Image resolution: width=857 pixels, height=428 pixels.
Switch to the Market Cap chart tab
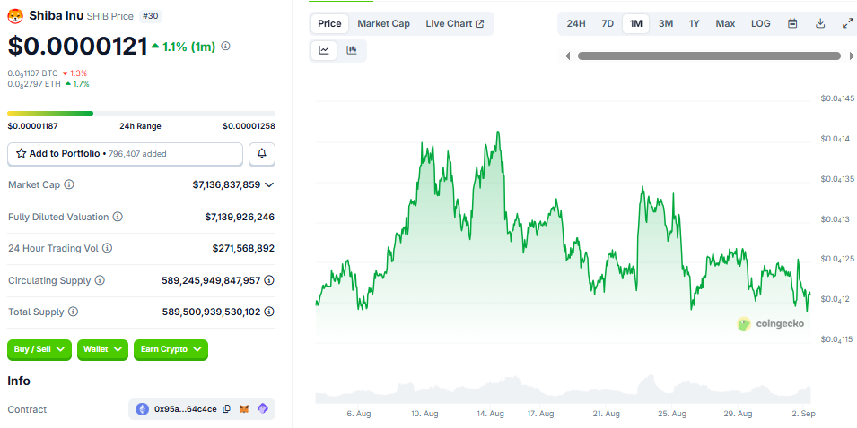[x=384, y=23]
